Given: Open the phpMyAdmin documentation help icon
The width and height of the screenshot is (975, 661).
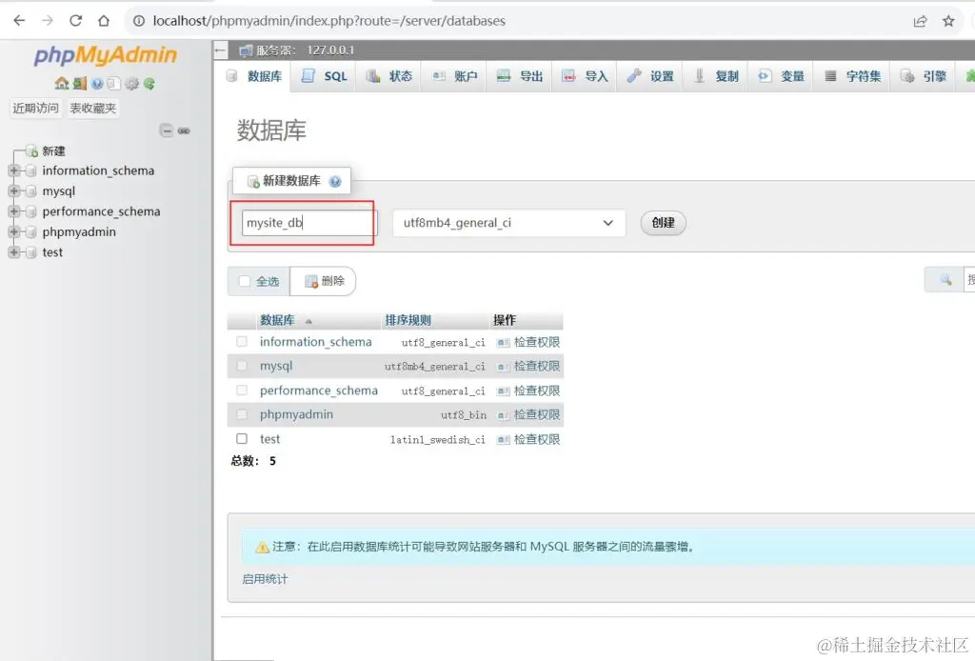Looking at the screenshot, I should 97,83.
